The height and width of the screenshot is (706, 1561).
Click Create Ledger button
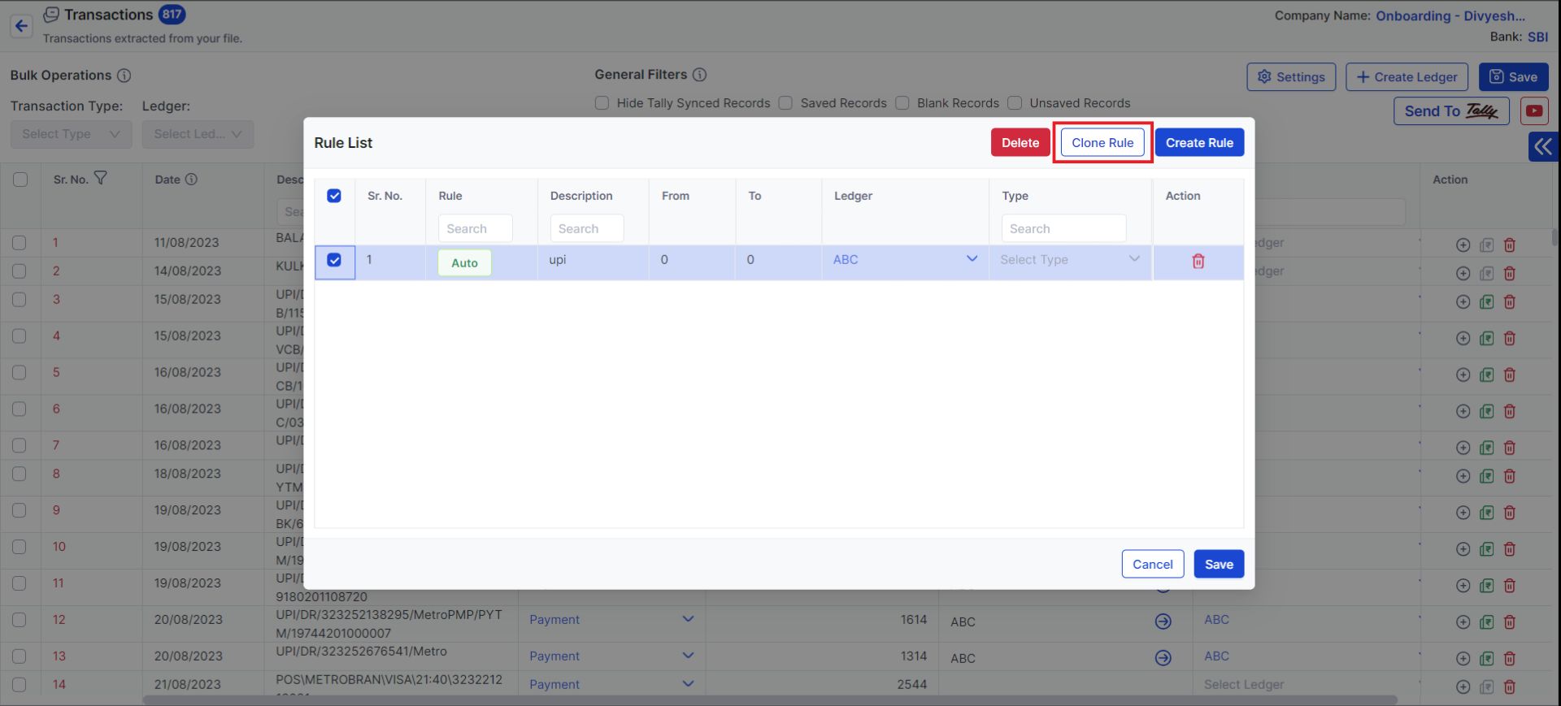pyautogui.click(x=1407, y=77)
